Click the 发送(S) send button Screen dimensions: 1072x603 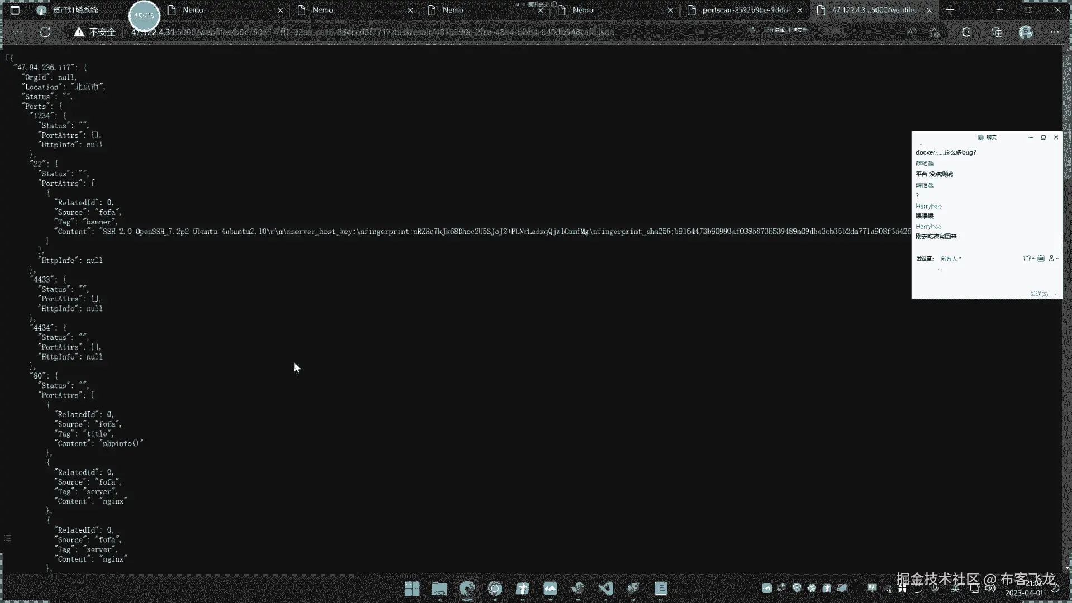click(x=1038, y=294)
